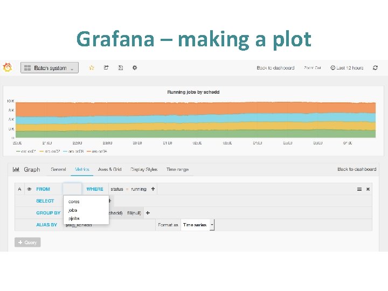The height and width of the screenshot is (291, 388).
Task: Refresh the dashboard using refresh icon
Action: [375, 68]
